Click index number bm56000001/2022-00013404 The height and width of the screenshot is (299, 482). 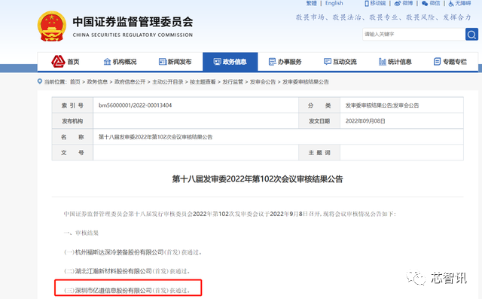(x=135, y=105)
